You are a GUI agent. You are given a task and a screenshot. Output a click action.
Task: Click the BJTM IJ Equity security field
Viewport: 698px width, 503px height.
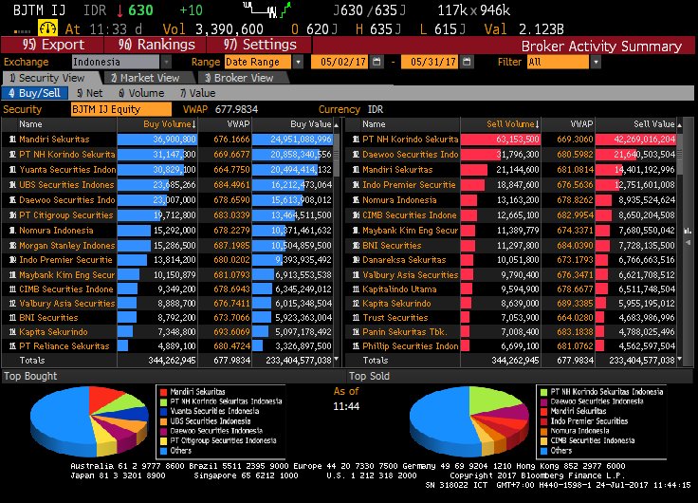tap(120, 109)
